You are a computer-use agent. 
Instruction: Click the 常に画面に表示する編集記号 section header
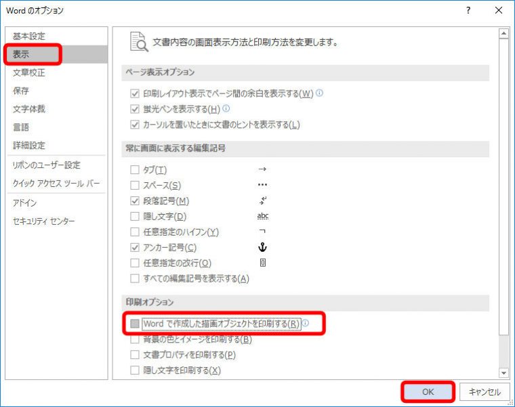[x=306, y=148]
